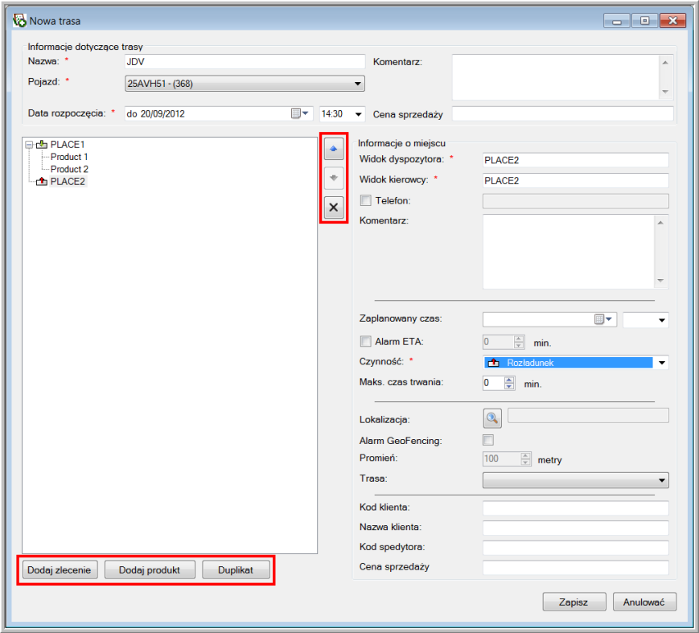The image size is (699, 633).
Task: Select Product 2 in the tree
Action: coord(69,169)
